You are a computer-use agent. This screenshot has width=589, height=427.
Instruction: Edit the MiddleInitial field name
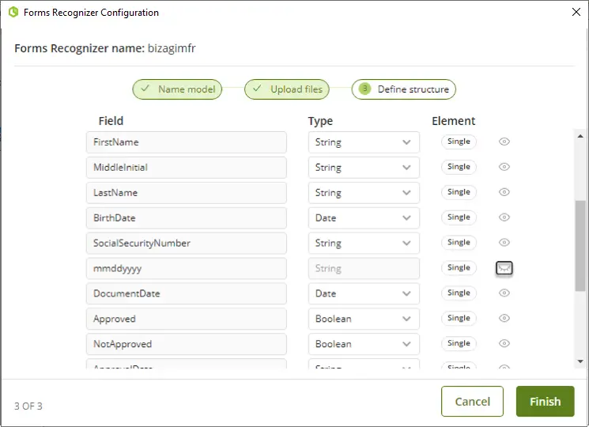point(187,168)
